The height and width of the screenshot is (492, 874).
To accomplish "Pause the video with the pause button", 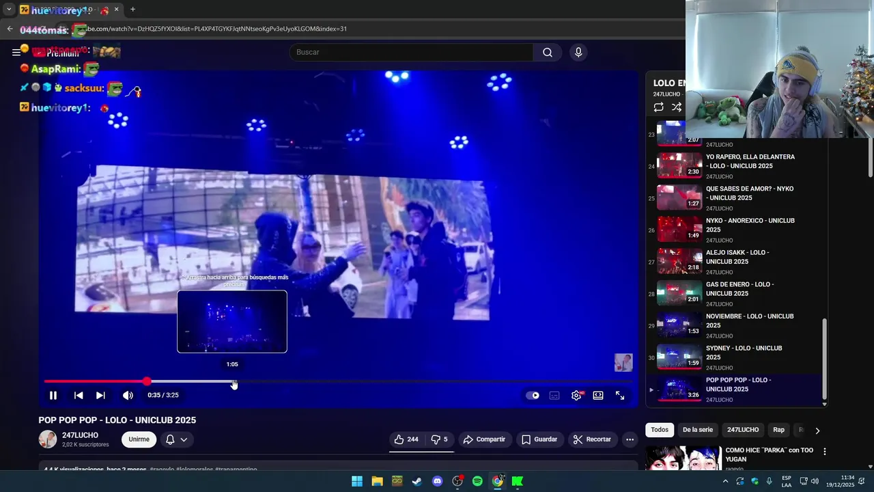I will tap(53, 395).
